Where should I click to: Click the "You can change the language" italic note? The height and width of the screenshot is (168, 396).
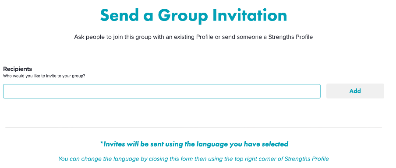(194, 159)
